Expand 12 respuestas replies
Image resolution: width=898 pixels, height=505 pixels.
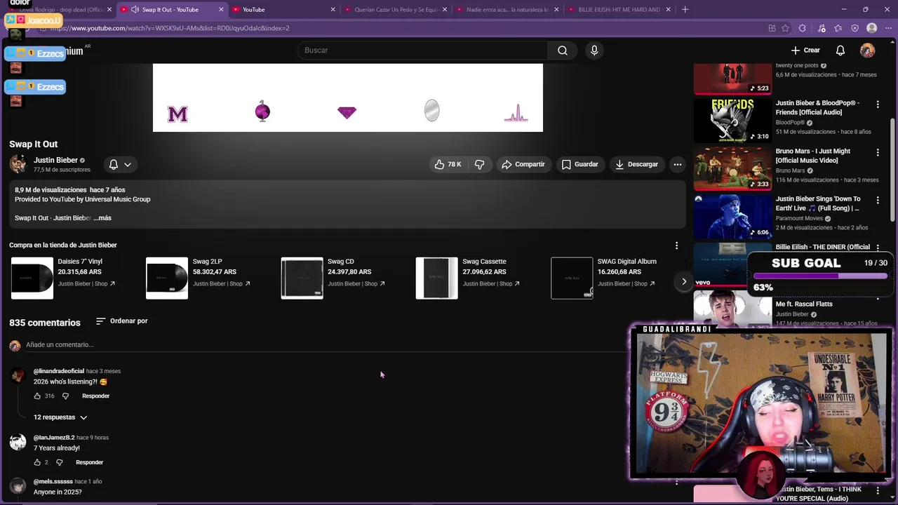[60, 417]
